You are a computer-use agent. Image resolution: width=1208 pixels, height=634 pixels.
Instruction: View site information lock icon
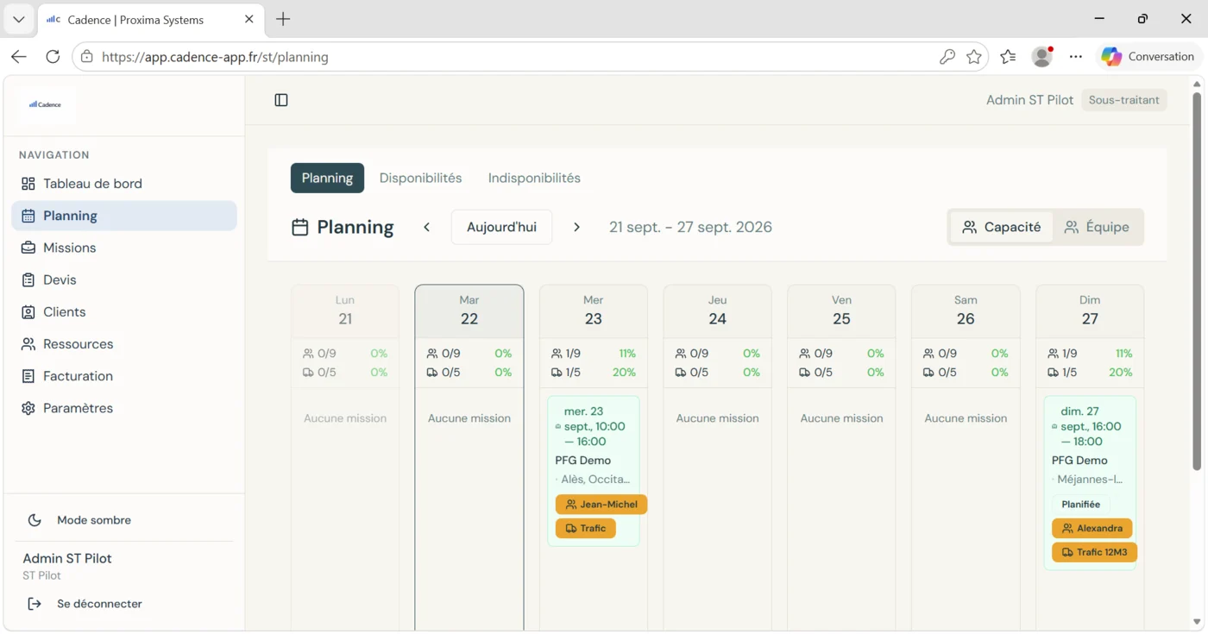click(86, 57)
